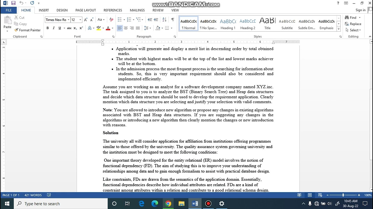This screenshot has width=373, height=209.
Task: Grow the font size
Action: (86, 20)
